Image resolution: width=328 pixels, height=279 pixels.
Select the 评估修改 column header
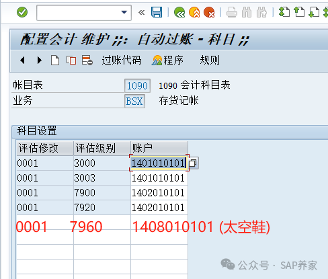45,148
